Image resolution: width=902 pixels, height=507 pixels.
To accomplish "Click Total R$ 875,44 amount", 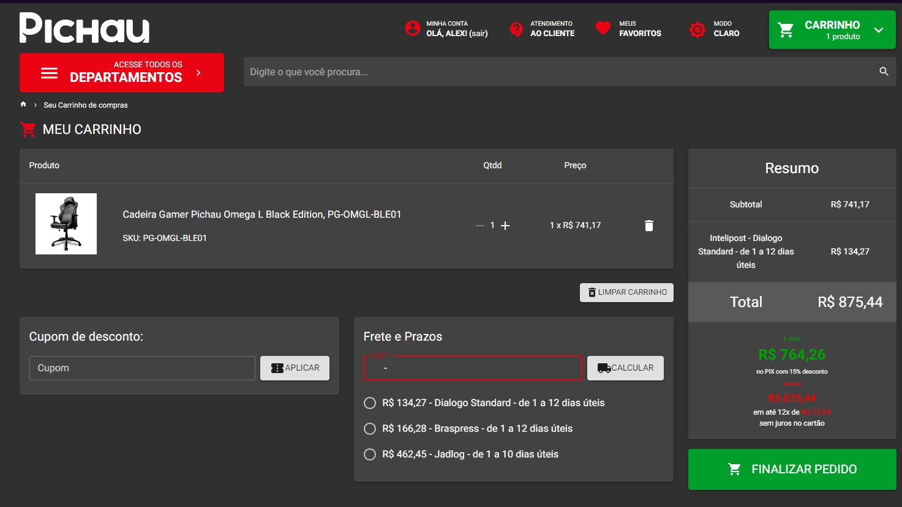I will [850, 302].
